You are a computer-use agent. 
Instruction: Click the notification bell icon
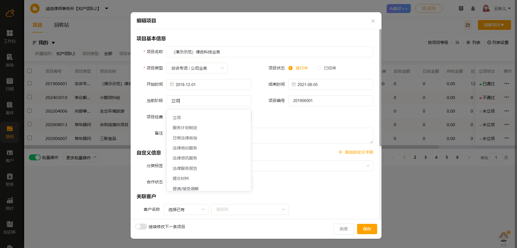(473, 9)
